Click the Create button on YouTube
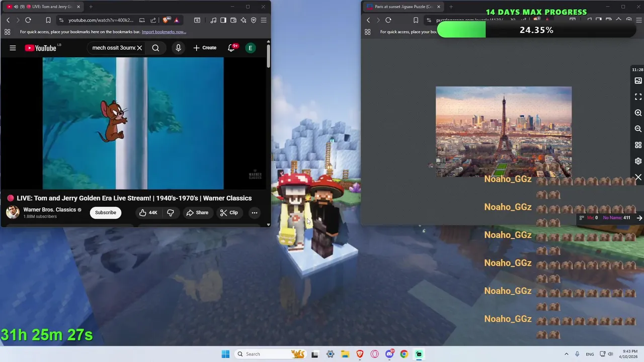 205,48
